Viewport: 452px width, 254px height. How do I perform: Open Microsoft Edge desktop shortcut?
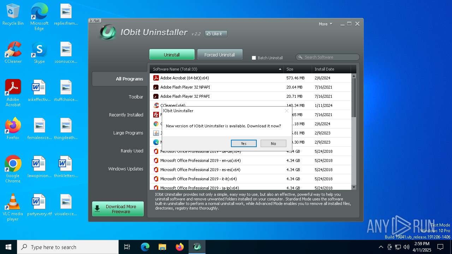coord(39,17)
